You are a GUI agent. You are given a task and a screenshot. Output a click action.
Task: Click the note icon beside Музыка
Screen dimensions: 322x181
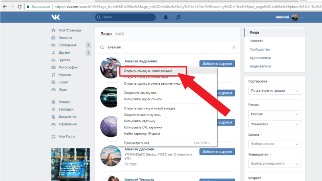click(x=53, y=75)
